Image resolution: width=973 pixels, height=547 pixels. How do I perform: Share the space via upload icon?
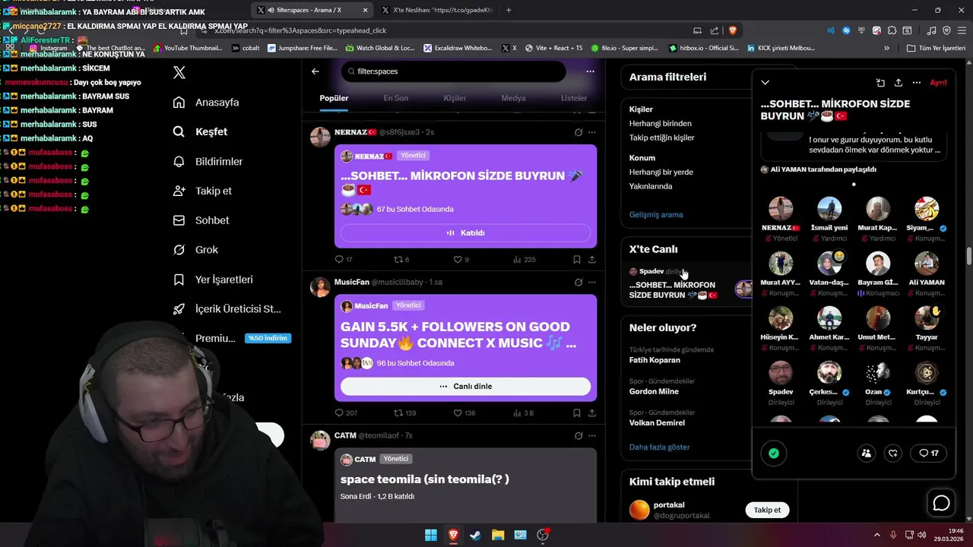point(899,82)
